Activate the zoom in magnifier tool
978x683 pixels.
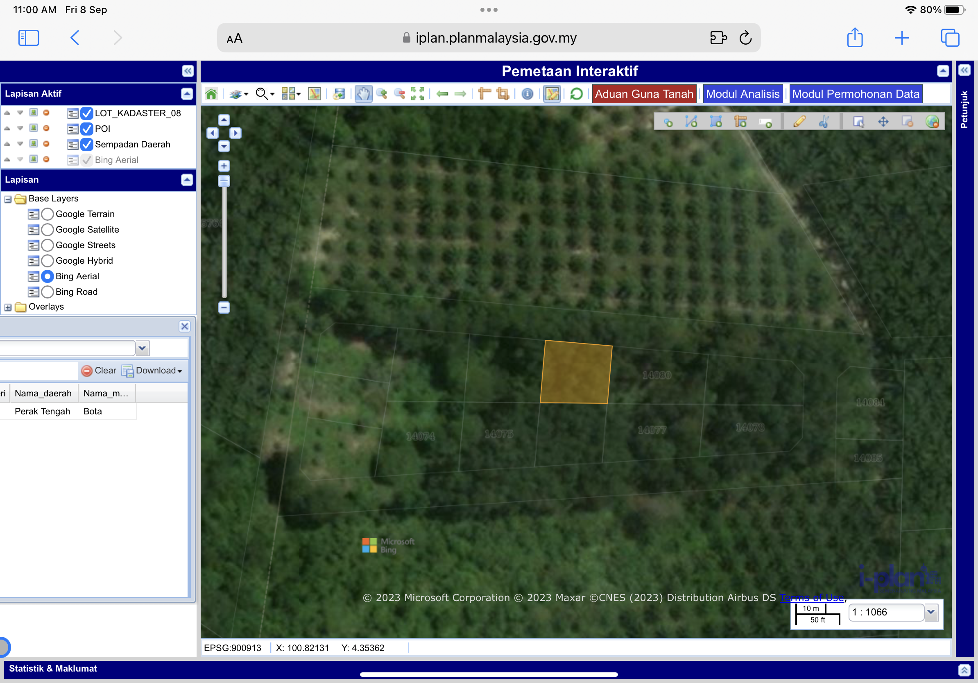coord(382,94)
